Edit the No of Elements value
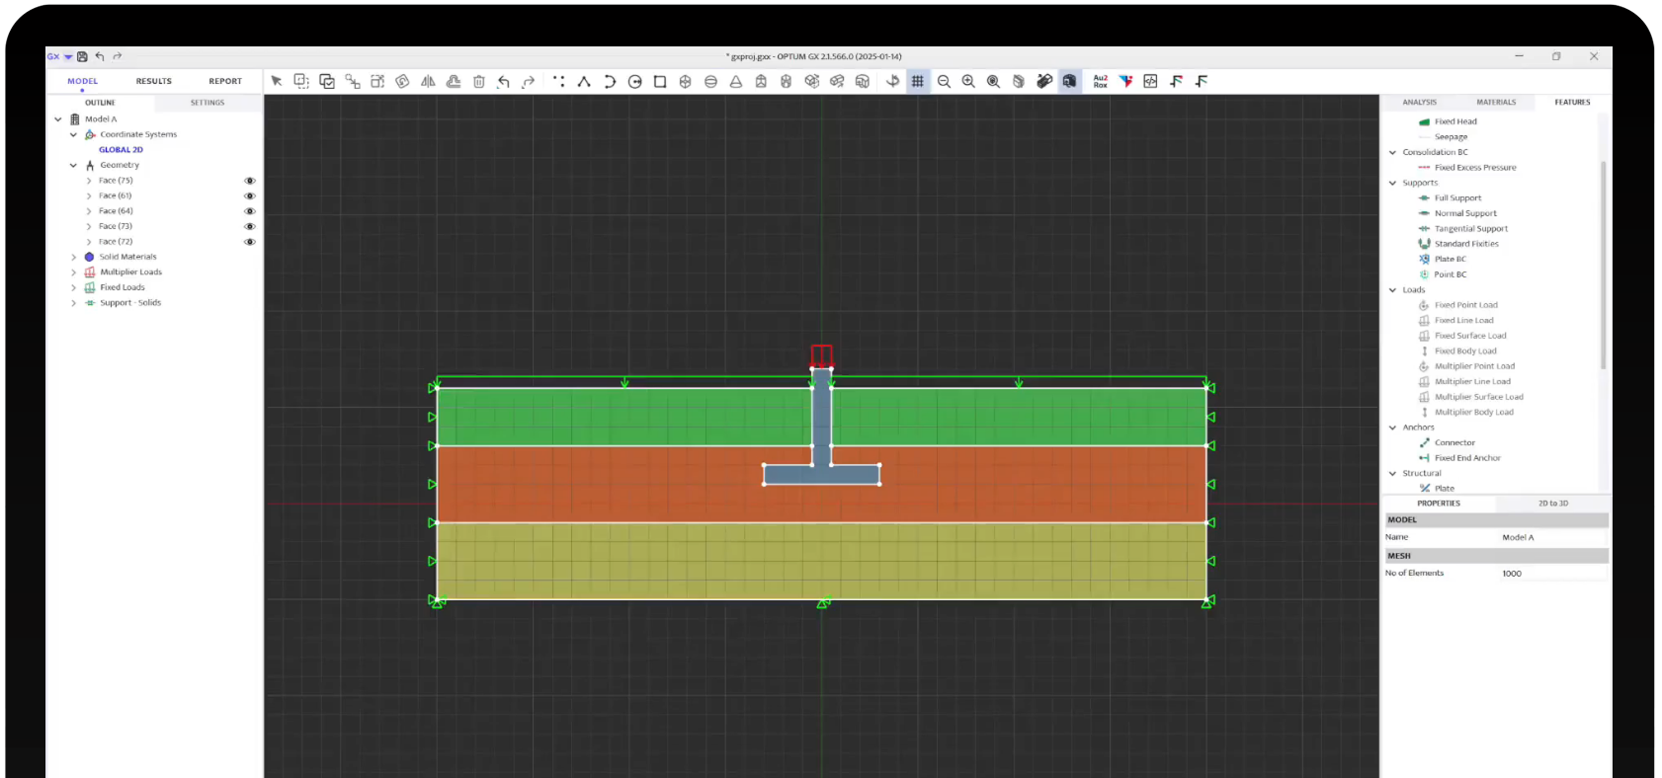Image resolution: width=1662 pixels, height=778 pixels. pos(1553,574)
